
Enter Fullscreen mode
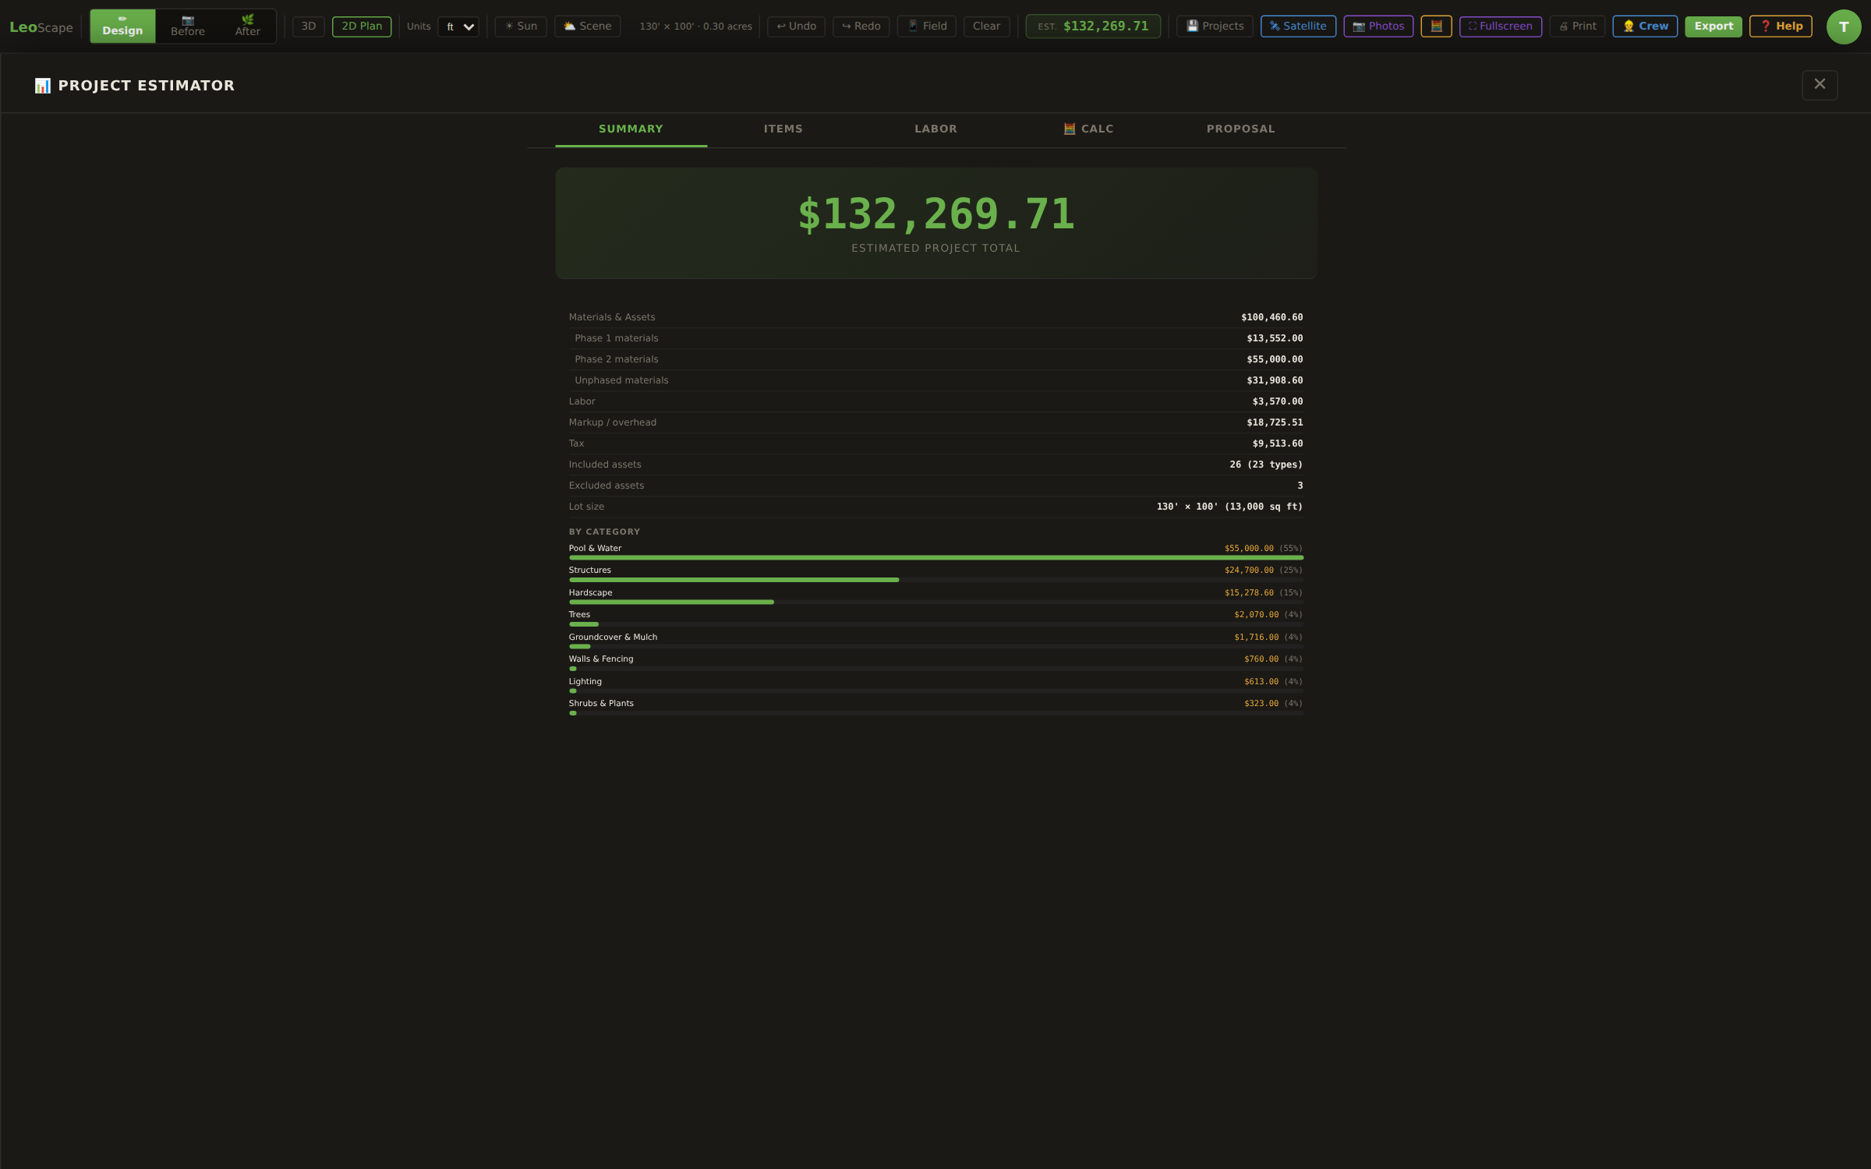[1500, 26]
